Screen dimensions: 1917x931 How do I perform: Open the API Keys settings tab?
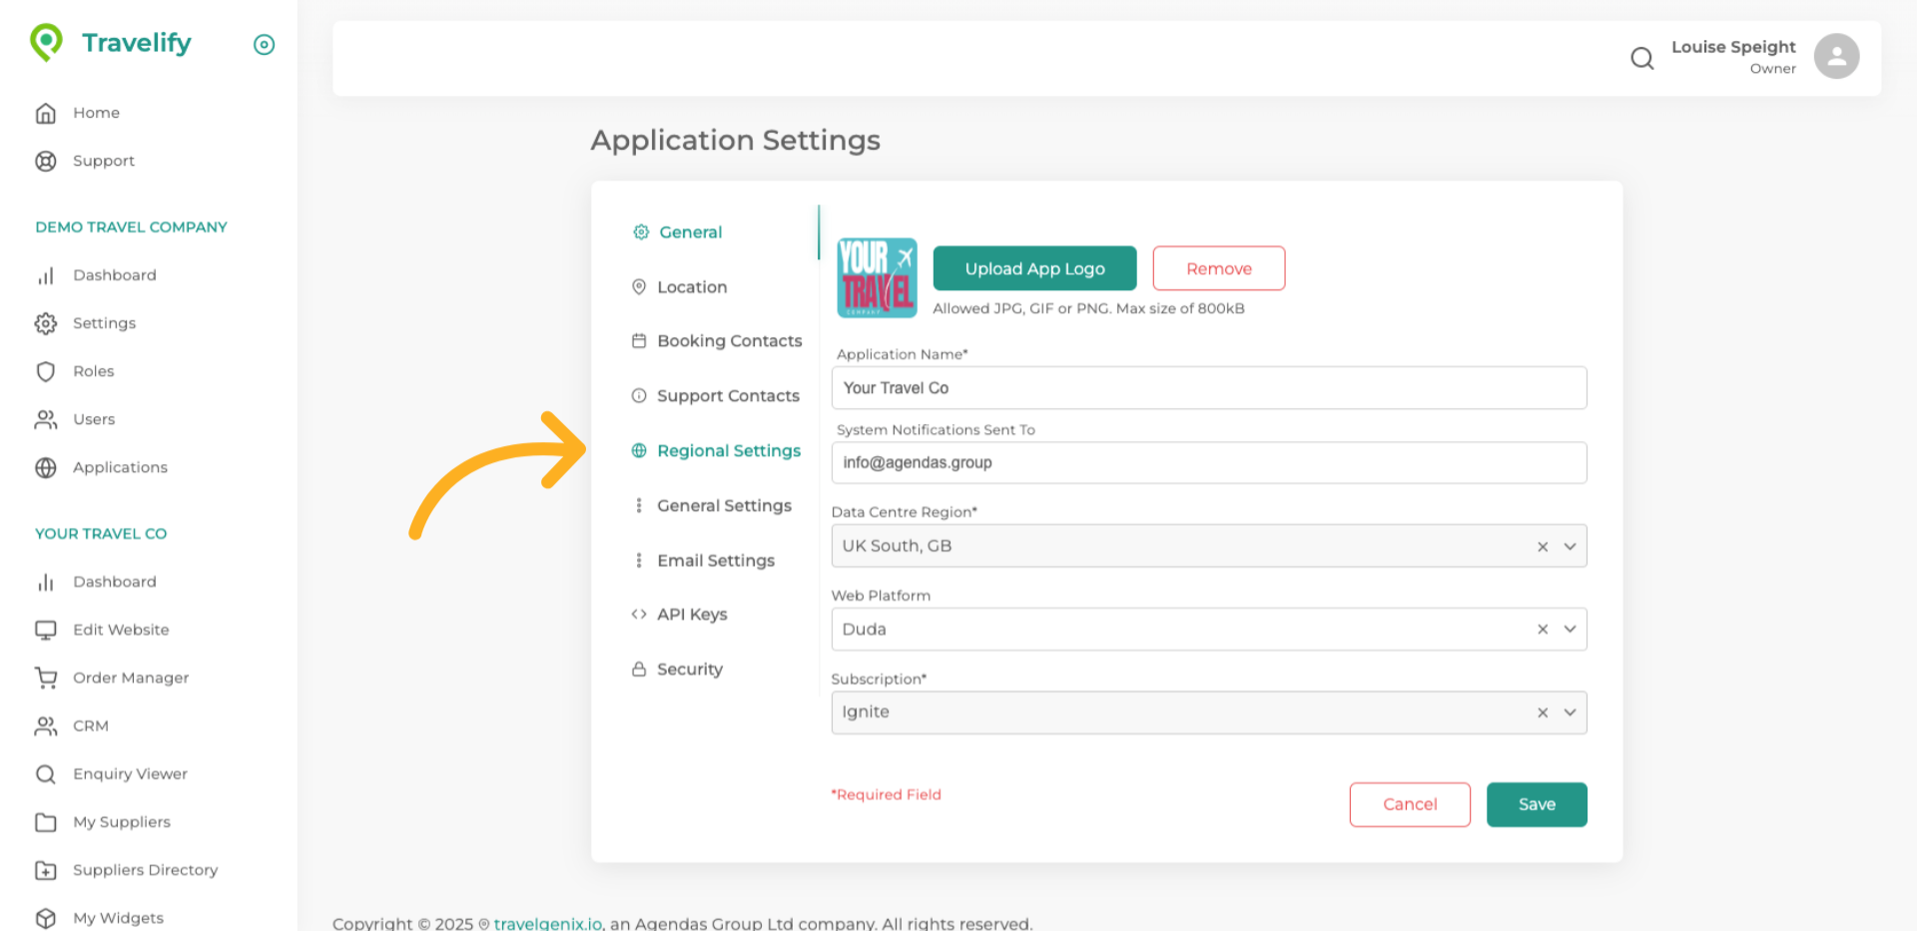coord(691,614)
